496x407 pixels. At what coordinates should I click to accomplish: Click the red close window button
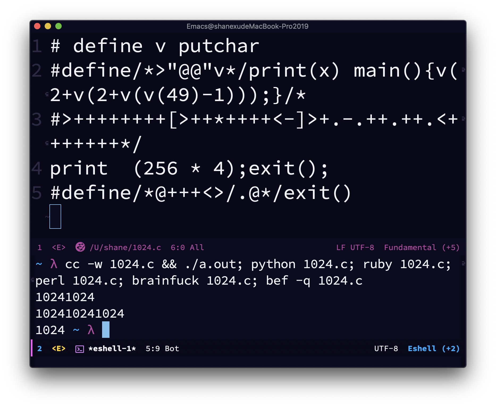(37, 26)
